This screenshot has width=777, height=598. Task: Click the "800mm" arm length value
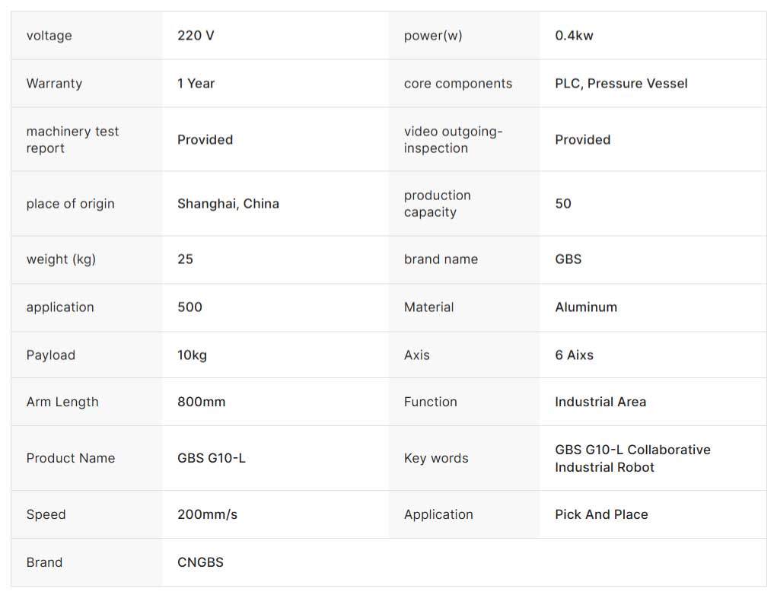pyautogui.click(x=201, y=402)
